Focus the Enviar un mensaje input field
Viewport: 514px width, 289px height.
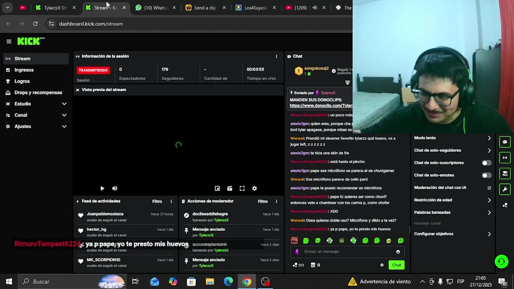[347, 252]
